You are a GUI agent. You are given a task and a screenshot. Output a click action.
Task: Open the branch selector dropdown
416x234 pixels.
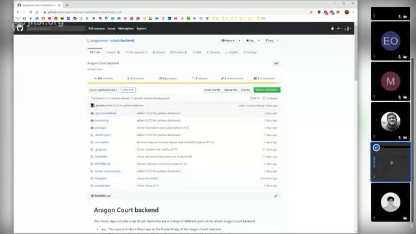point(103,90)
